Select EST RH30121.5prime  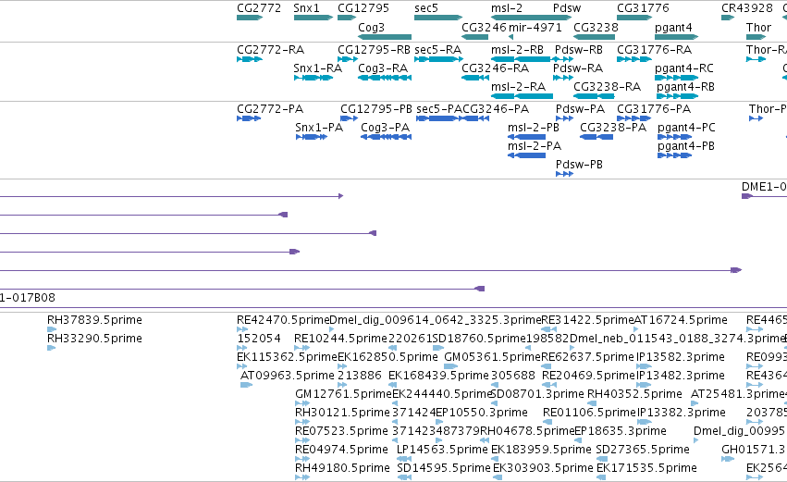pyautogui.click(x=342, y=413)
